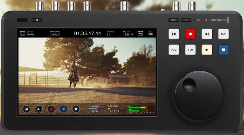Tap the on-screen skip-to-next-clip icon
The image size is (244, 135).
(39, 109)
